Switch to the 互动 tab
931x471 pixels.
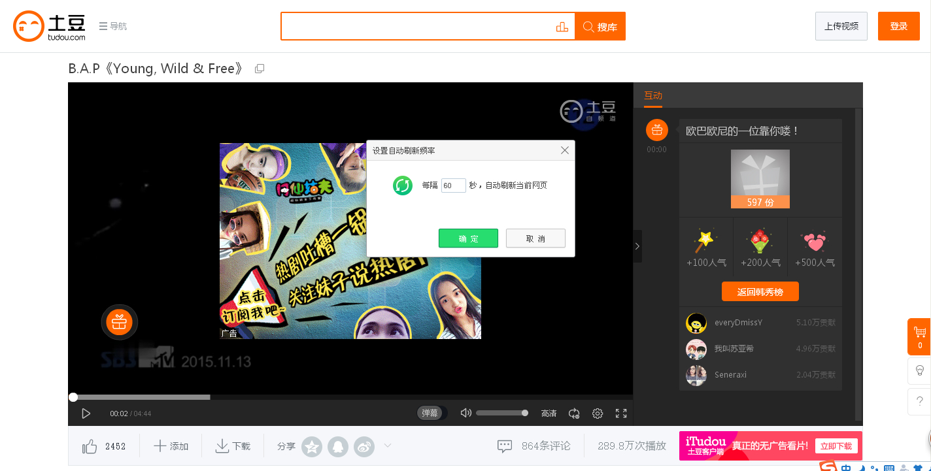pyautogui.click(x=653, y=95)
